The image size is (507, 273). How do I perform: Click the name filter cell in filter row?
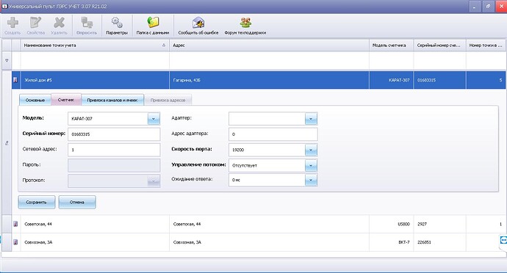[x=95, y=60]
